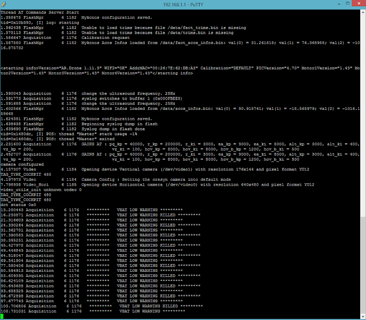Click the 'stack usage -1%' line
This screenshot has height=320, width=366.
pos(69,134)
